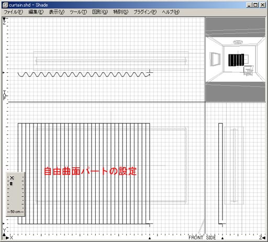The height and width of the screenshot is (242, 268).
Task: Click the top-left corner triangle above Z axis
Action: (4, 19)
